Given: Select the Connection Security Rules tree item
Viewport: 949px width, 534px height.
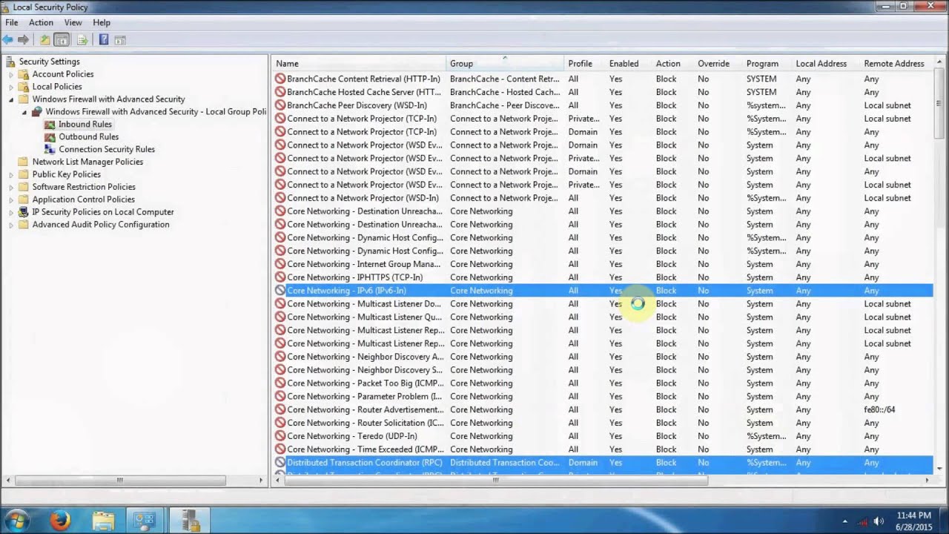Looking at the screenshot, I should pos(107,149).
